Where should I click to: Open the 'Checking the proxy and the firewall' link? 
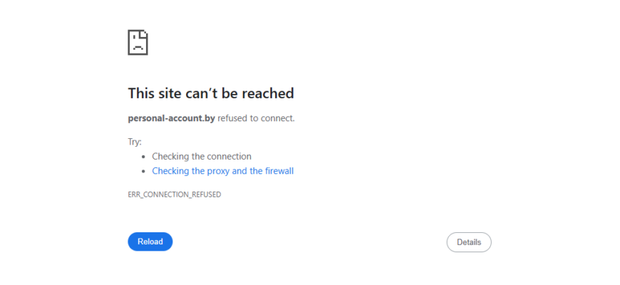tap(222, 171)
